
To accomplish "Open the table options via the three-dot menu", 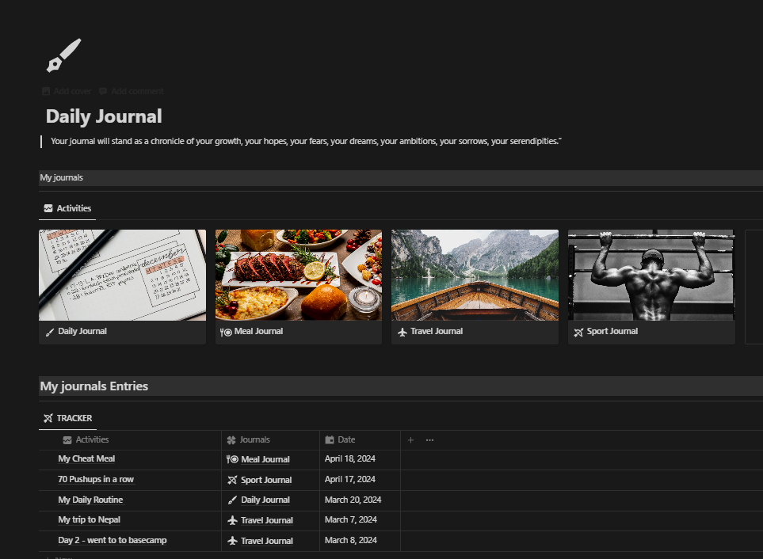I will click(x=429, y=439).
